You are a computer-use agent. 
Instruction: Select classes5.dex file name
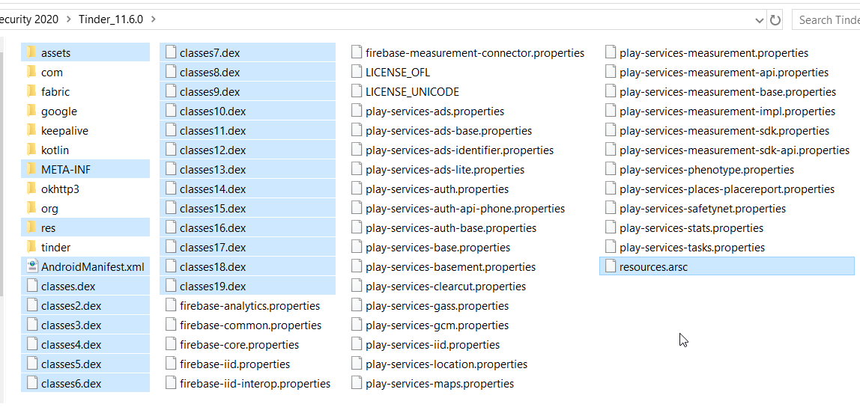[71, 364]
